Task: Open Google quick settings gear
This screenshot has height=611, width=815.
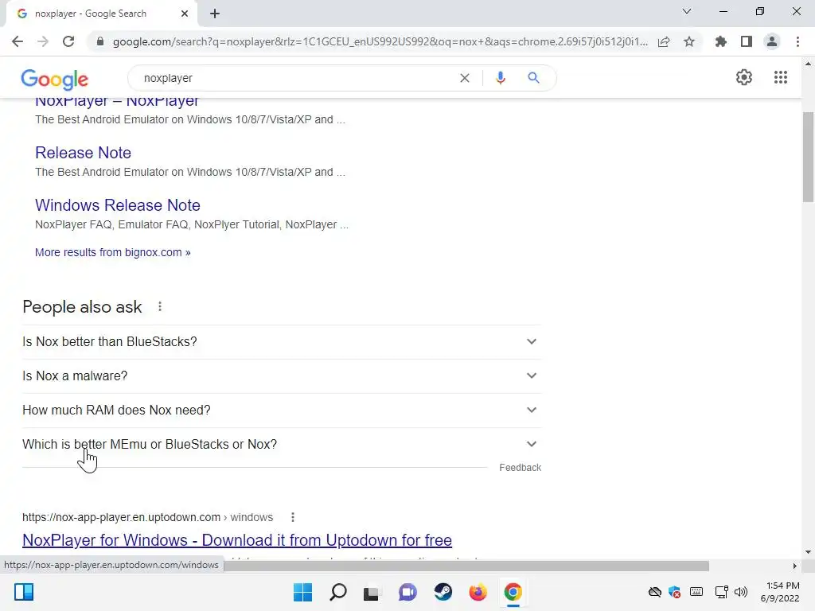Action: coord(744,77)
